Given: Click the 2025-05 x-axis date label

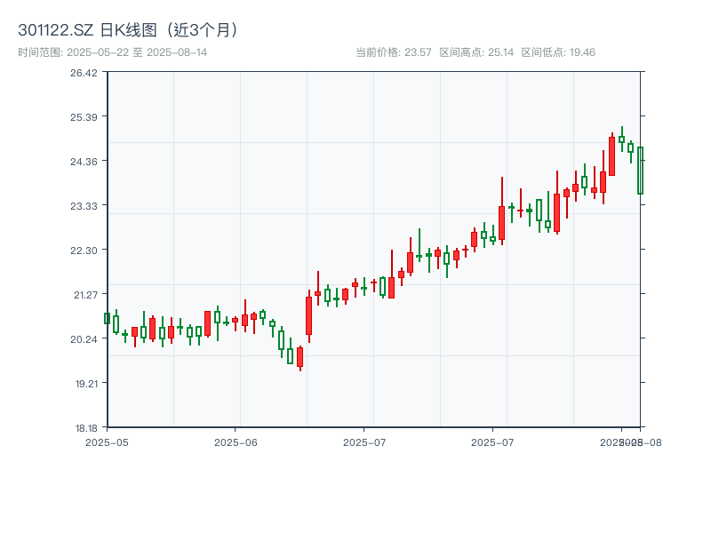Looking at the screenshot, I should click(x=107, y=442).
